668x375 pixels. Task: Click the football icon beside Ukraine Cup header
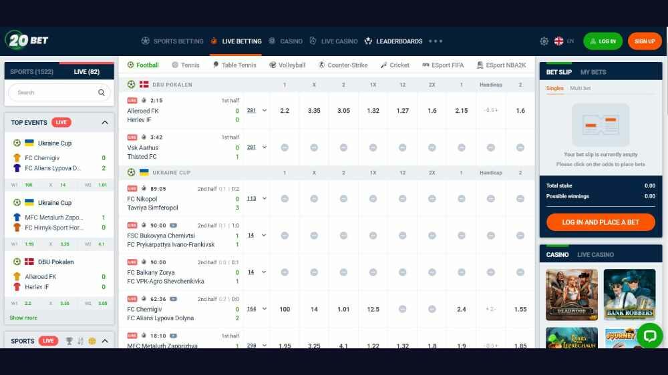131,172
